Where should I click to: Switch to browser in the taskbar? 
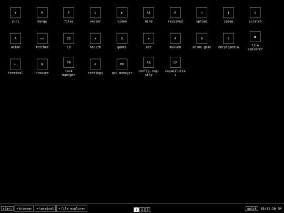click(x=24, y=208)
